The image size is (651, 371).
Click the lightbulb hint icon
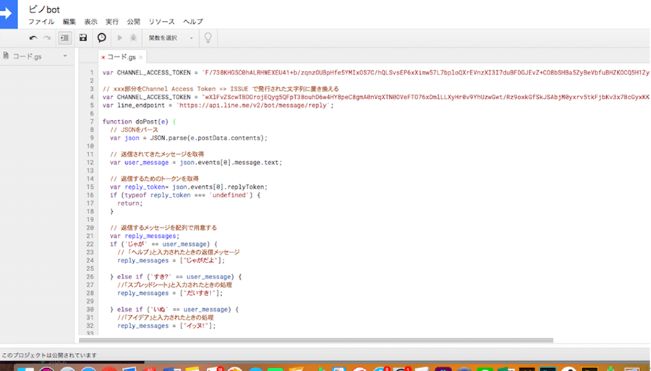point(208,38)
